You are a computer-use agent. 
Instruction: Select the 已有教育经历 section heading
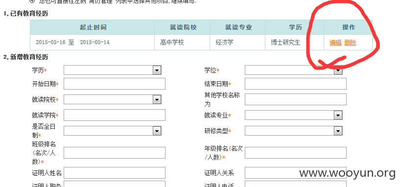click(x=25, y=14)
